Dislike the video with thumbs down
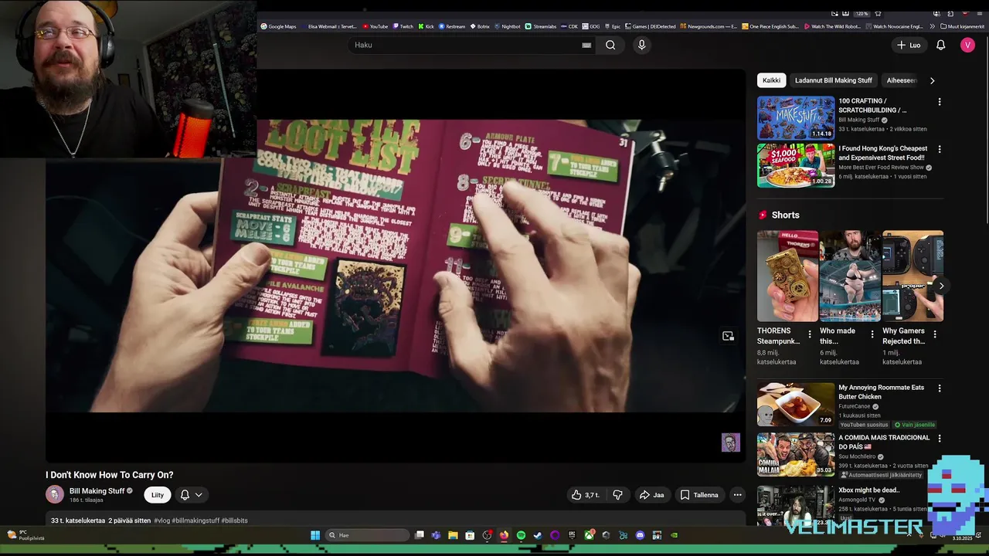989x556 pixels. click(617, 495)
